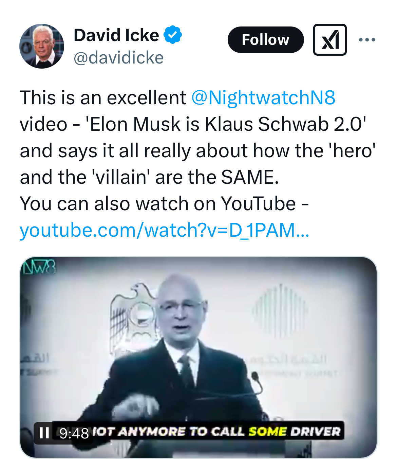The height and width of the screenshot is (470, 397).
Task: Click the 9:48 video time remaining label
Action: (x=74, y=433)
